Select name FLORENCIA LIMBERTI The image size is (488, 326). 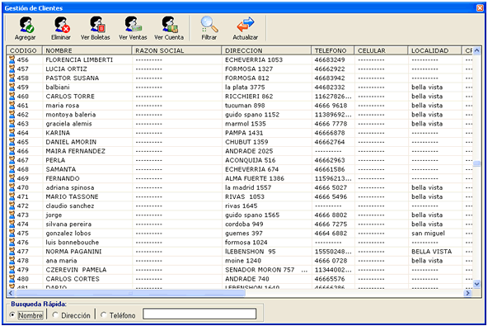[x=79, y=59]
